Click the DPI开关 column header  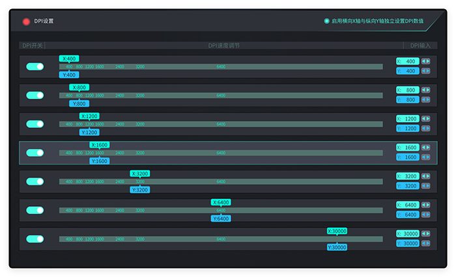tap(33, 46)
